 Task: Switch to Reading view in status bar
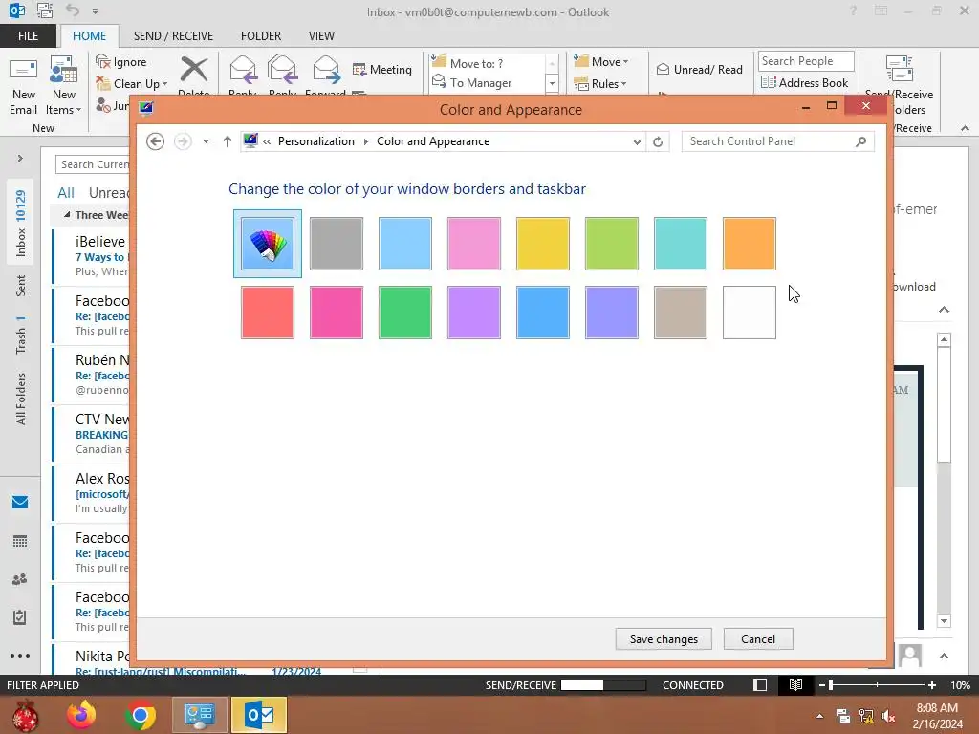click(x=795, y=685)
